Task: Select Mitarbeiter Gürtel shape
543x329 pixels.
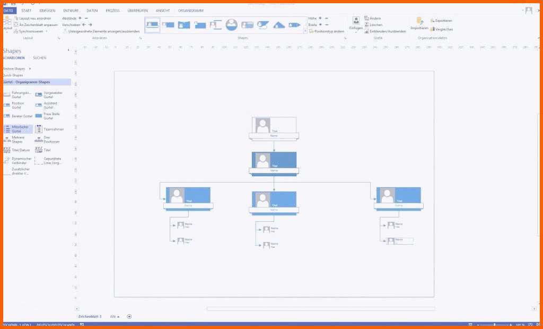Action: 17,129
